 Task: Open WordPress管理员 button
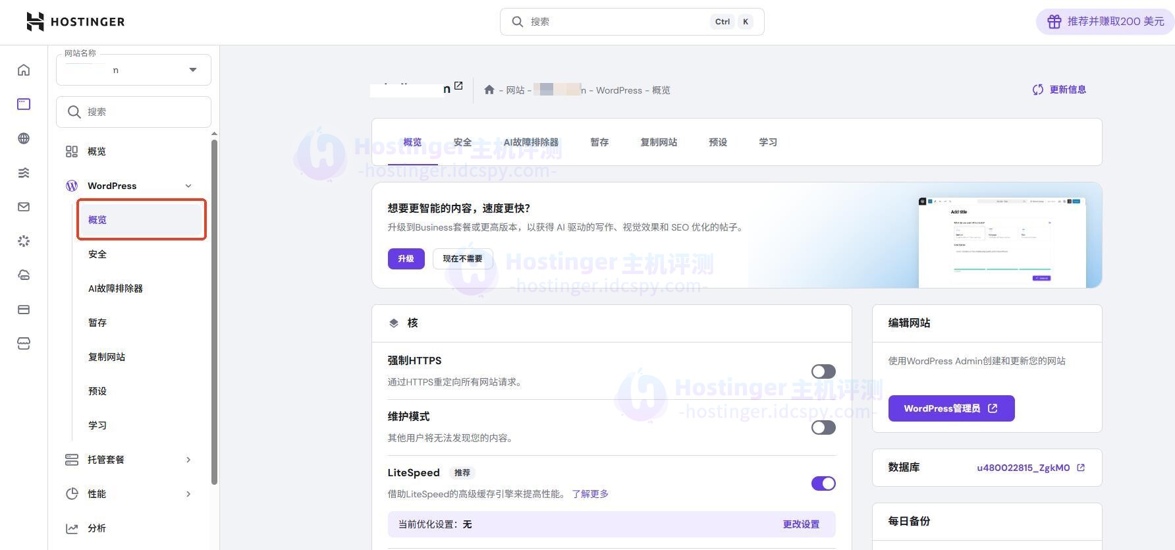pyautogui.click(x=951, y=408)
